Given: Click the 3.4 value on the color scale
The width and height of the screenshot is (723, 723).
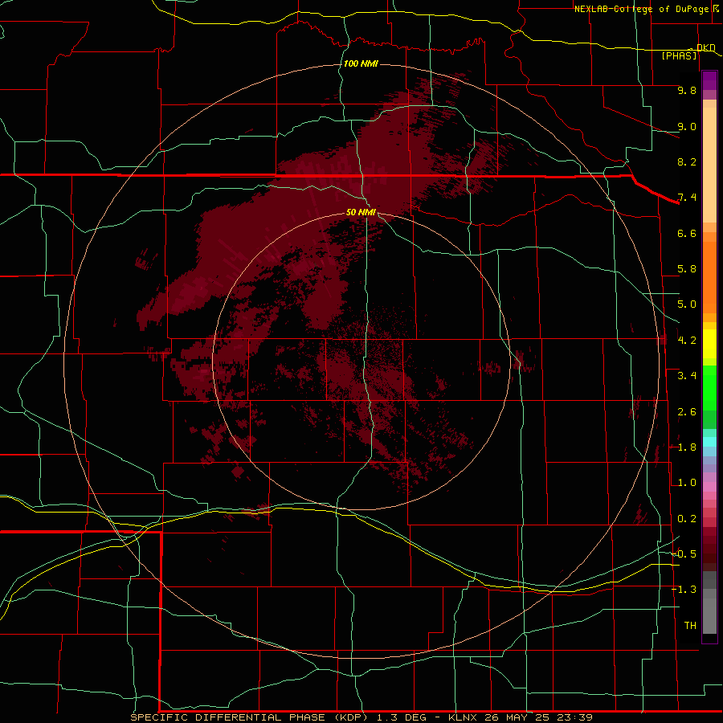Looking at the screenshot, I should tap(687, 376).
